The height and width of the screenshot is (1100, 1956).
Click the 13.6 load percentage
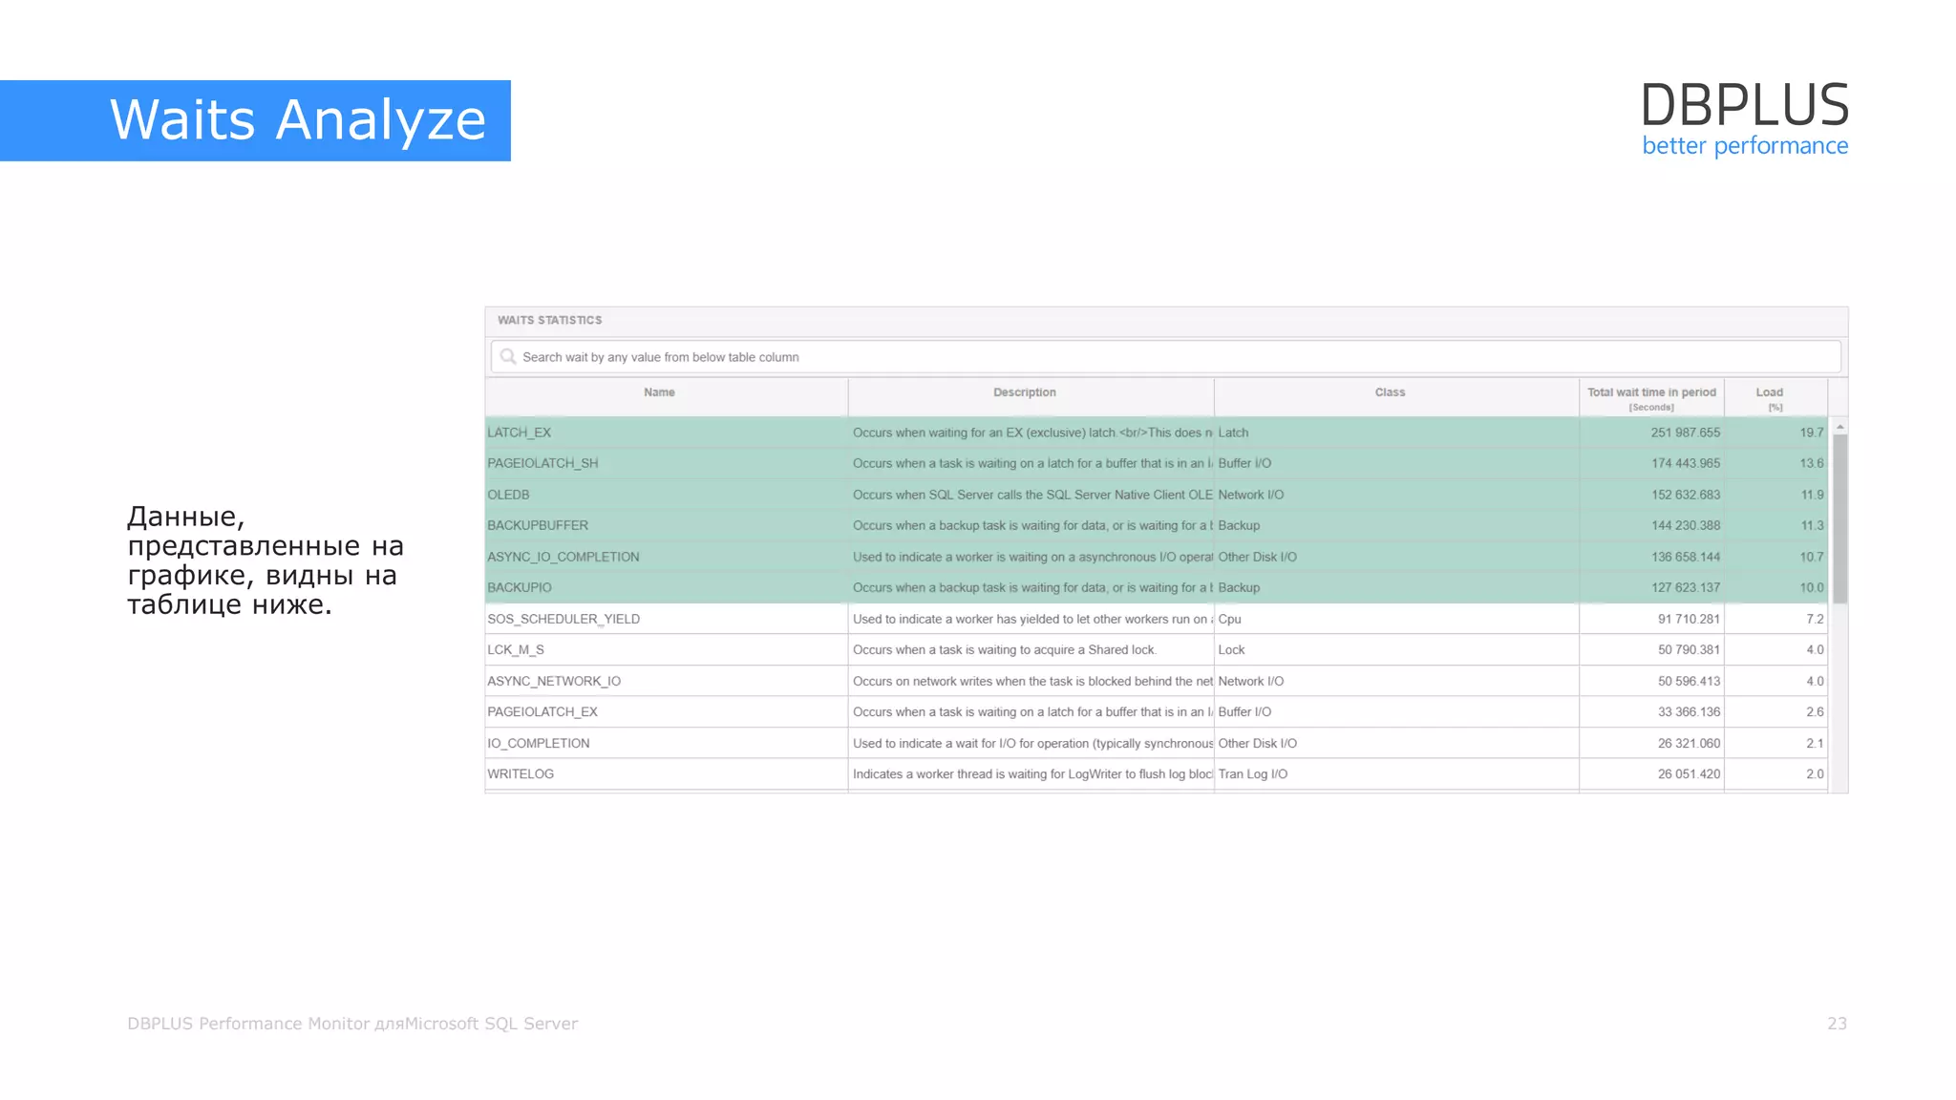(x=1812, y=463)
